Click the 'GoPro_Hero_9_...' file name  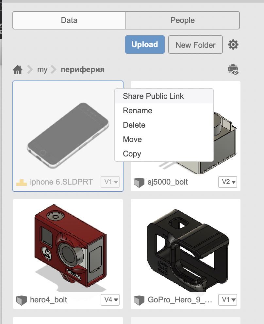[x=180, y=300]
